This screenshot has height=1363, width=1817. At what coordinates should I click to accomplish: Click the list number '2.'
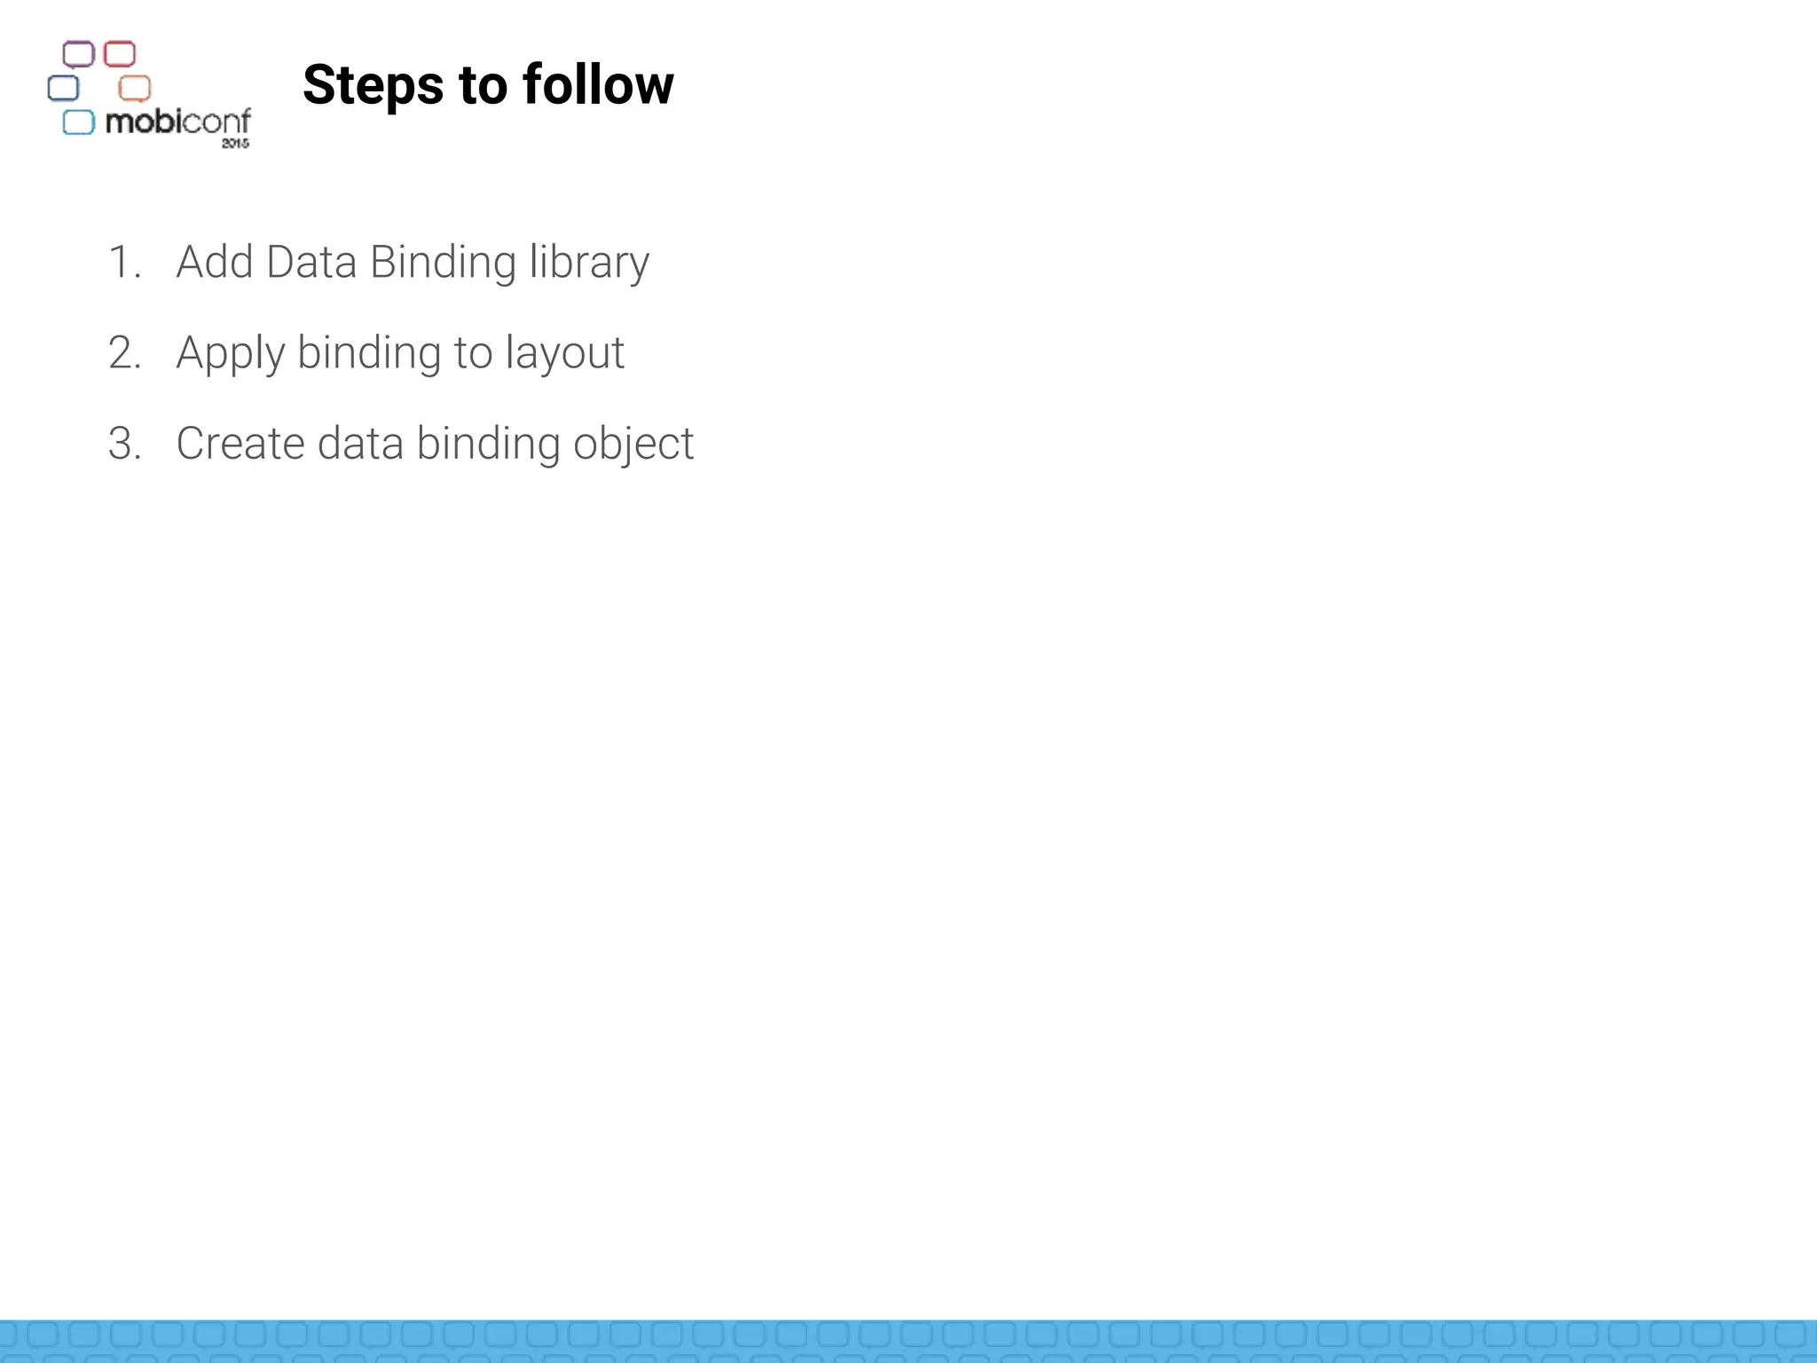coord(125,353)
